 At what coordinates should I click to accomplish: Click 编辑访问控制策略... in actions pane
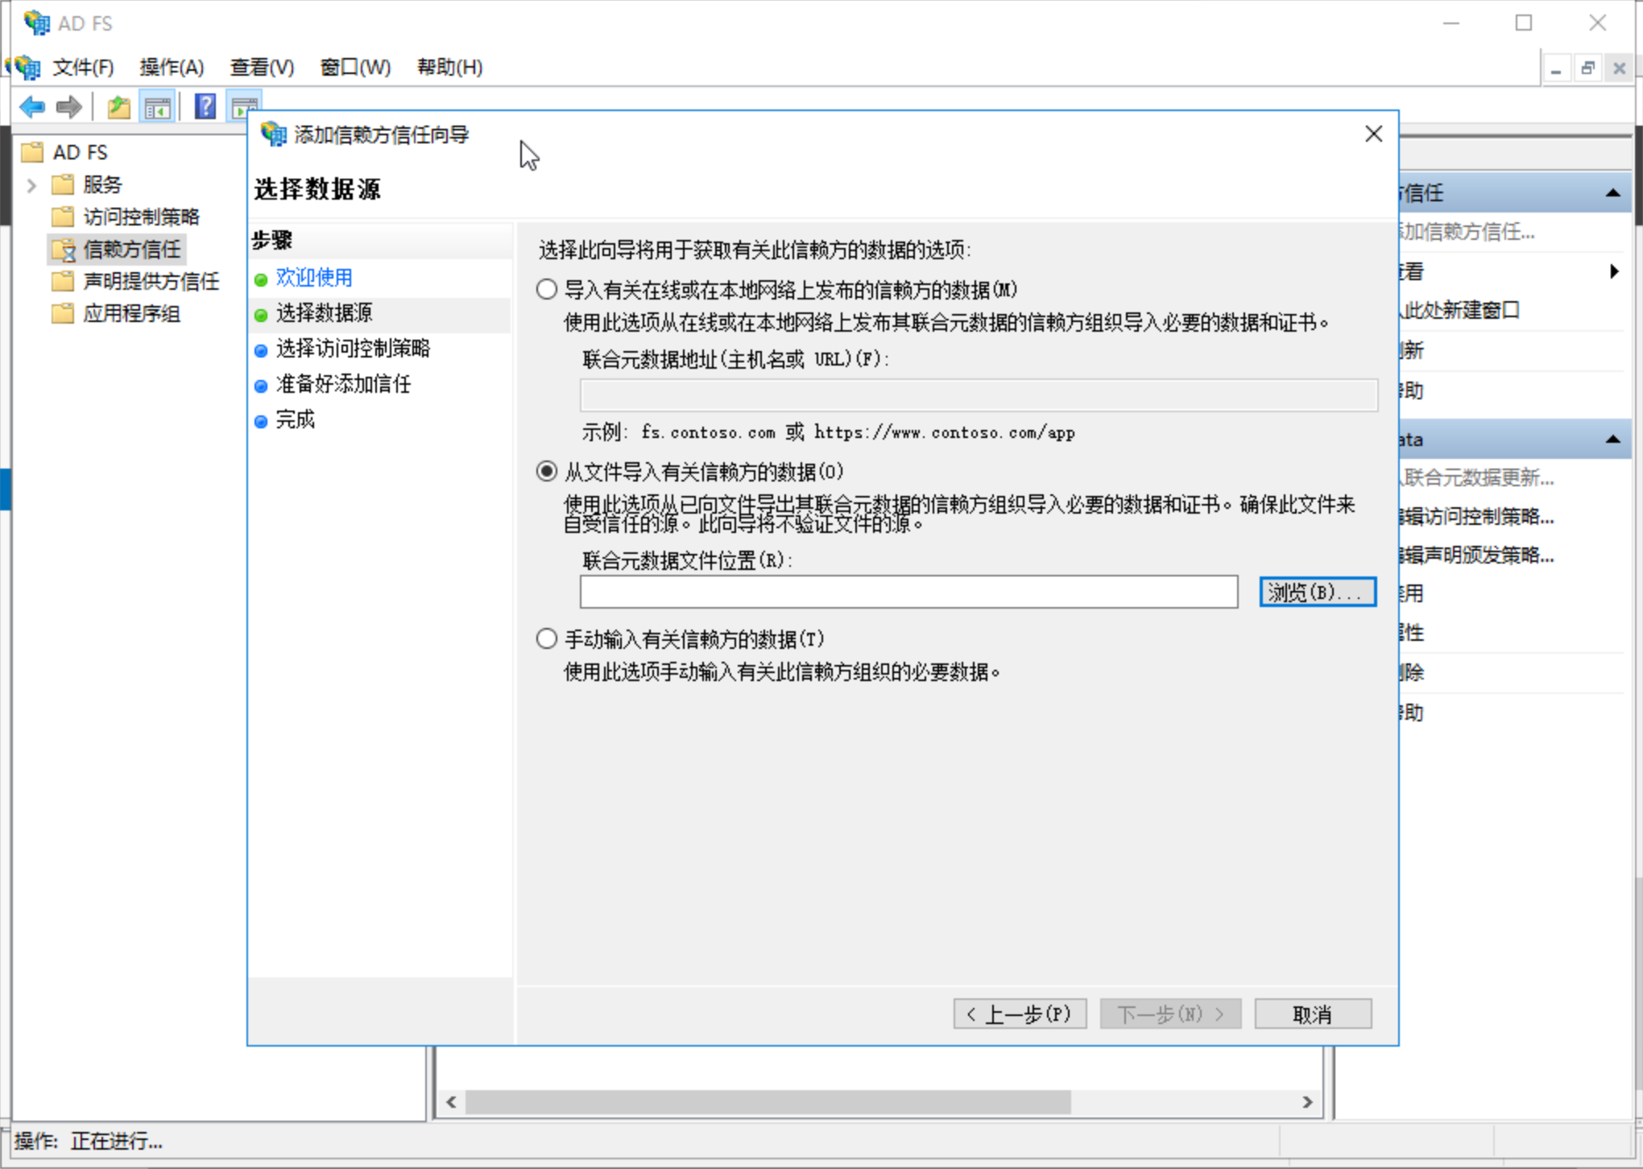click(1477, 516)
